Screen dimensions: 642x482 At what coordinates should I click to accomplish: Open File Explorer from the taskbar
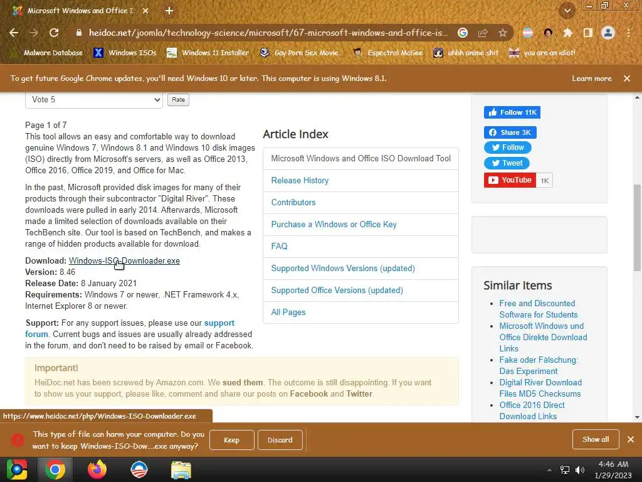(x=181, y=469)
